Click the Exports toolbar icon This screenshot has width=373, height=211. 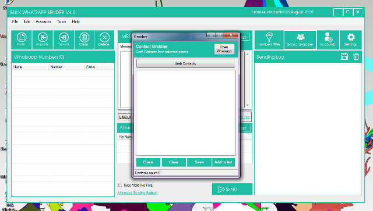click(x=64, y=40)
